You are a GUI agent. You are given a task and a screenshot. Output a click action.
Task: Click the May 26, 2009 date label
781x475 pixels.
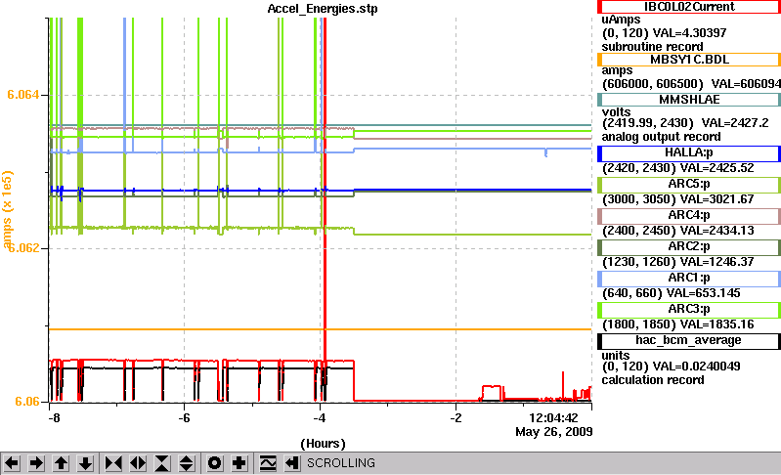click(x=554, y=432)
